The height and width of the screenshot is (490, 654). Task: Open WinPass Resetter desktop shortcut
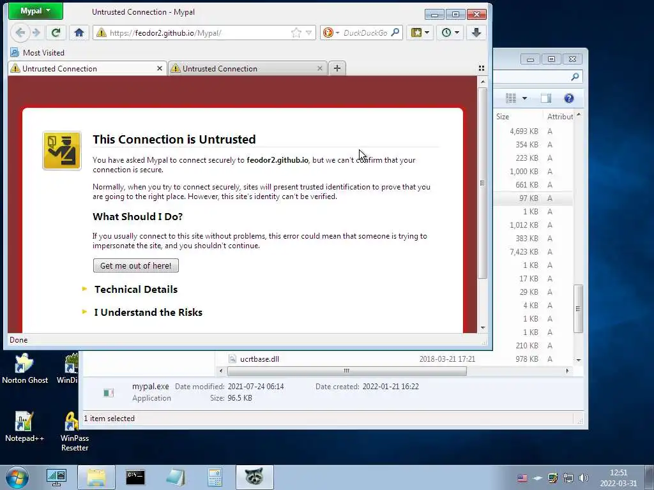(x=74, y=432)
